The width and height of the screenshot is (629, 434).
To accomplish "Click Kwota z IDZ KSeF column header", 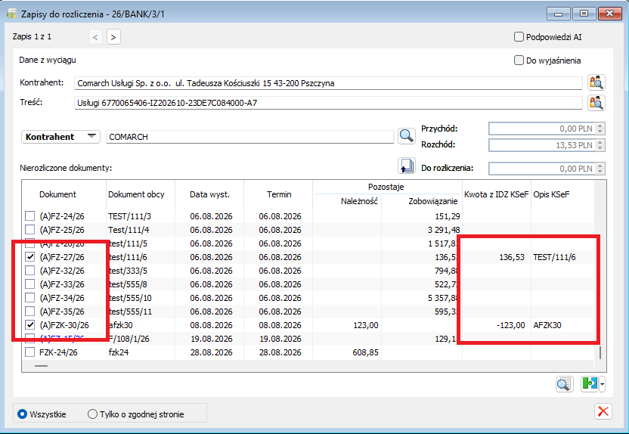I will click(496, 194).
